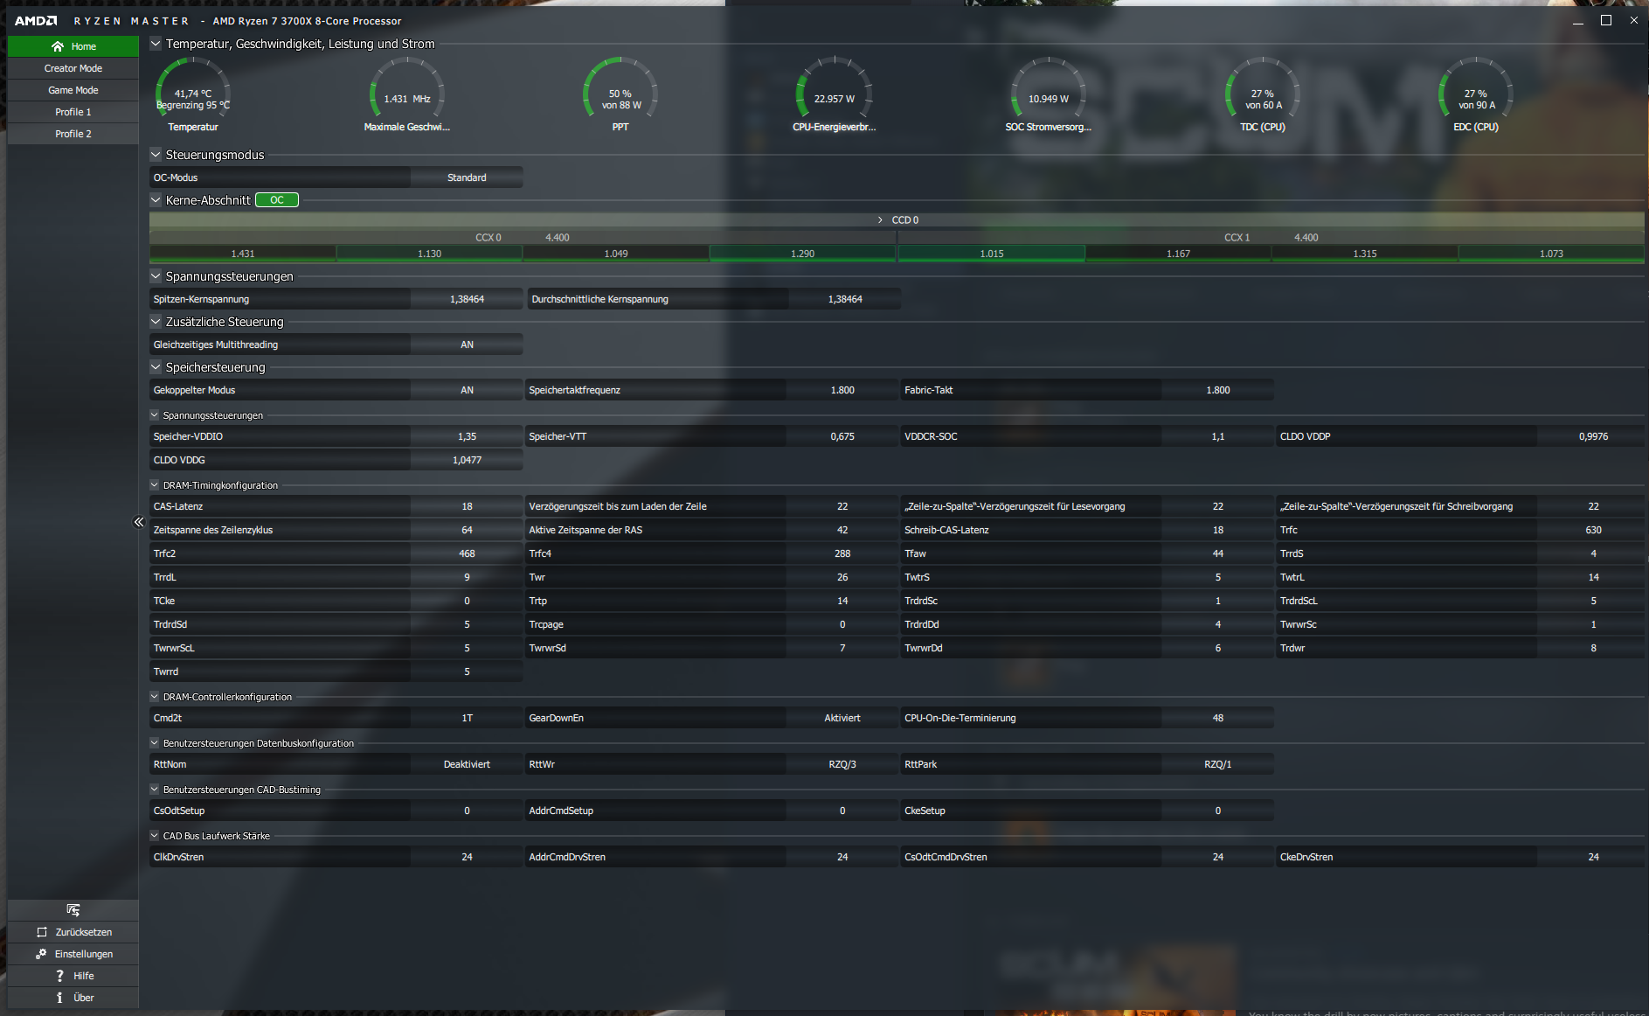Click the Über info icon
The width and height of the screenshot is (1649, 1016).
(59, 998)
